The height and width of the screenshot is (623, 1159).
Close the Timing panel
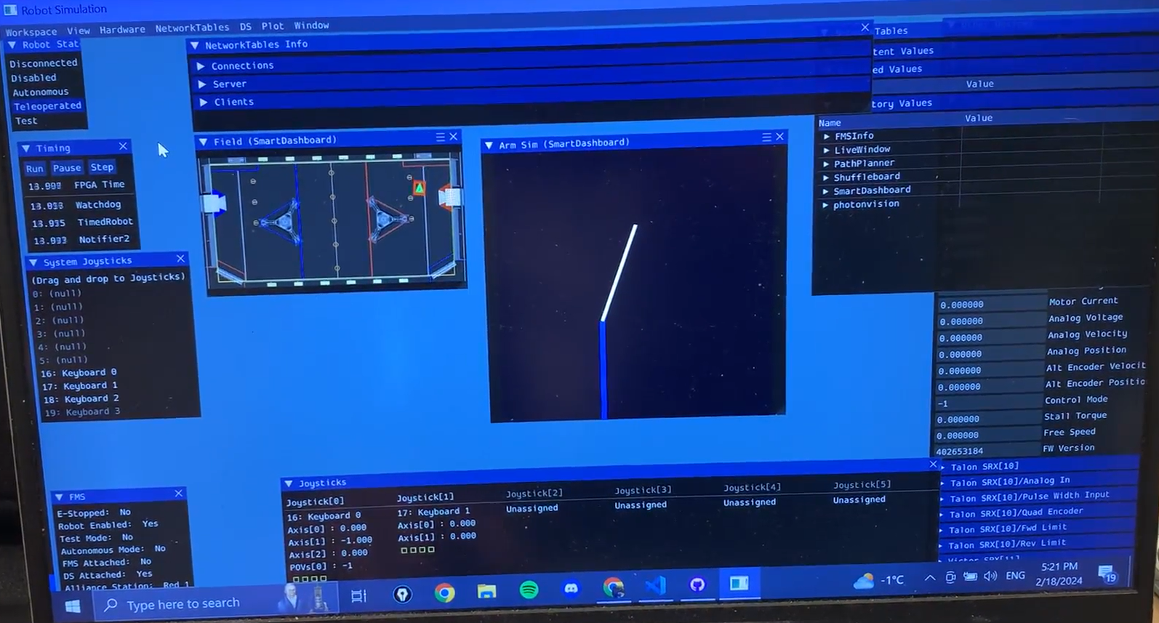[123, 146]
